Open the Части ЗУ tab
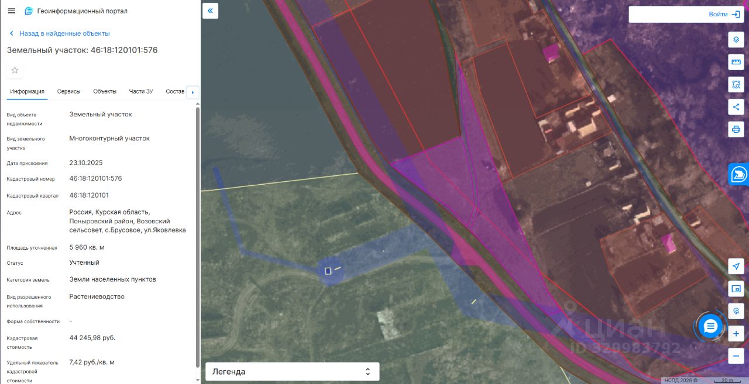749x384 pixels. [x=141, y=92]
